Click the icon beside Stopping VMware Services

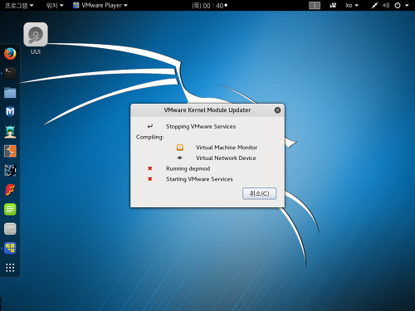pos(150,126)
